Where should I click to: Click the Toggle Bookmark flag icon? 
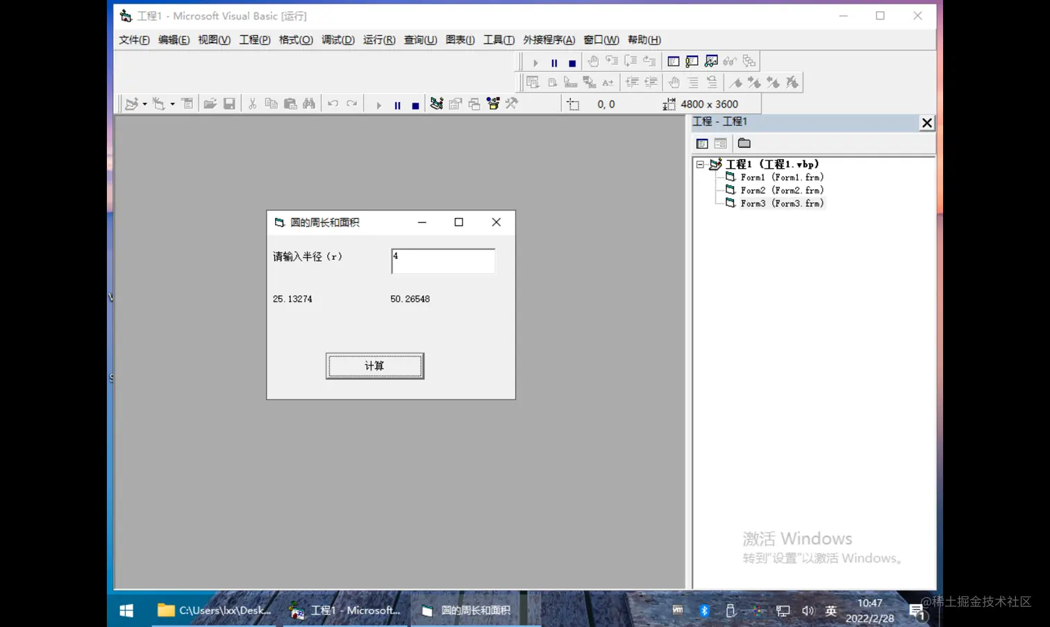(735, 83)
